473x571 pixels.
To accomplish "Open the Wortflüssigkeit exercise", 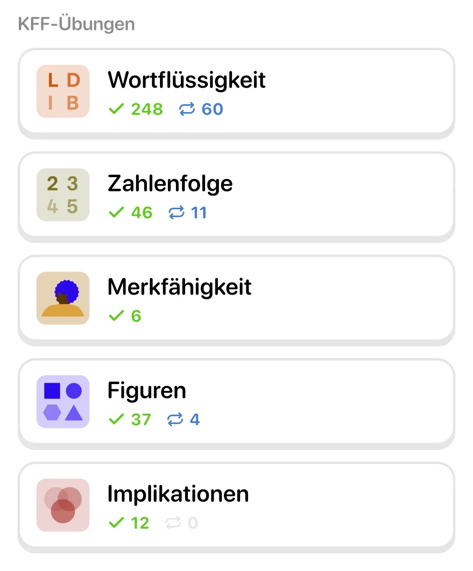I will coord(186,80).
